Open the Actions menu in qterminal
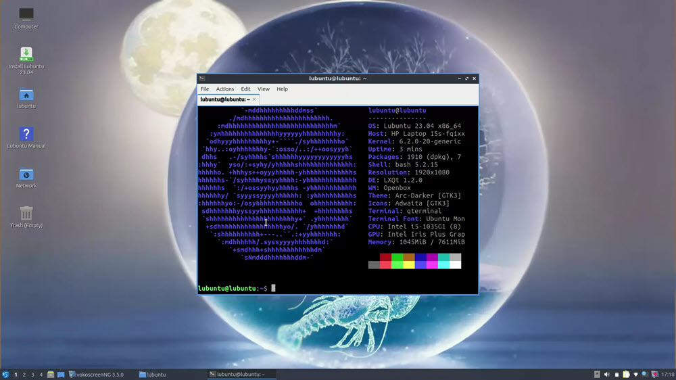The height and width of the screenshot is (380, 676). click(x=225, y=89)
